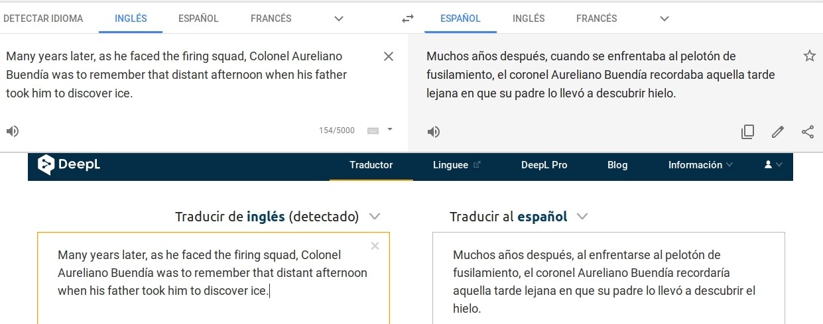Image resolution: width=823 pixels, height=324 pixels.
Task: Clear the DeepL source text box
Action: click(x=375, y=246)
